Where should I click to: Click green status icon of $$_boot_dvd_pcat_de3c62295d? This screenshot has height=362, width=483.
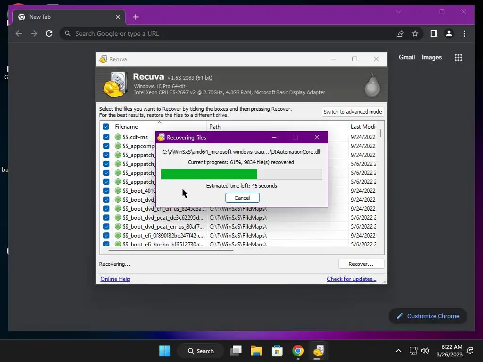(117, 217)
